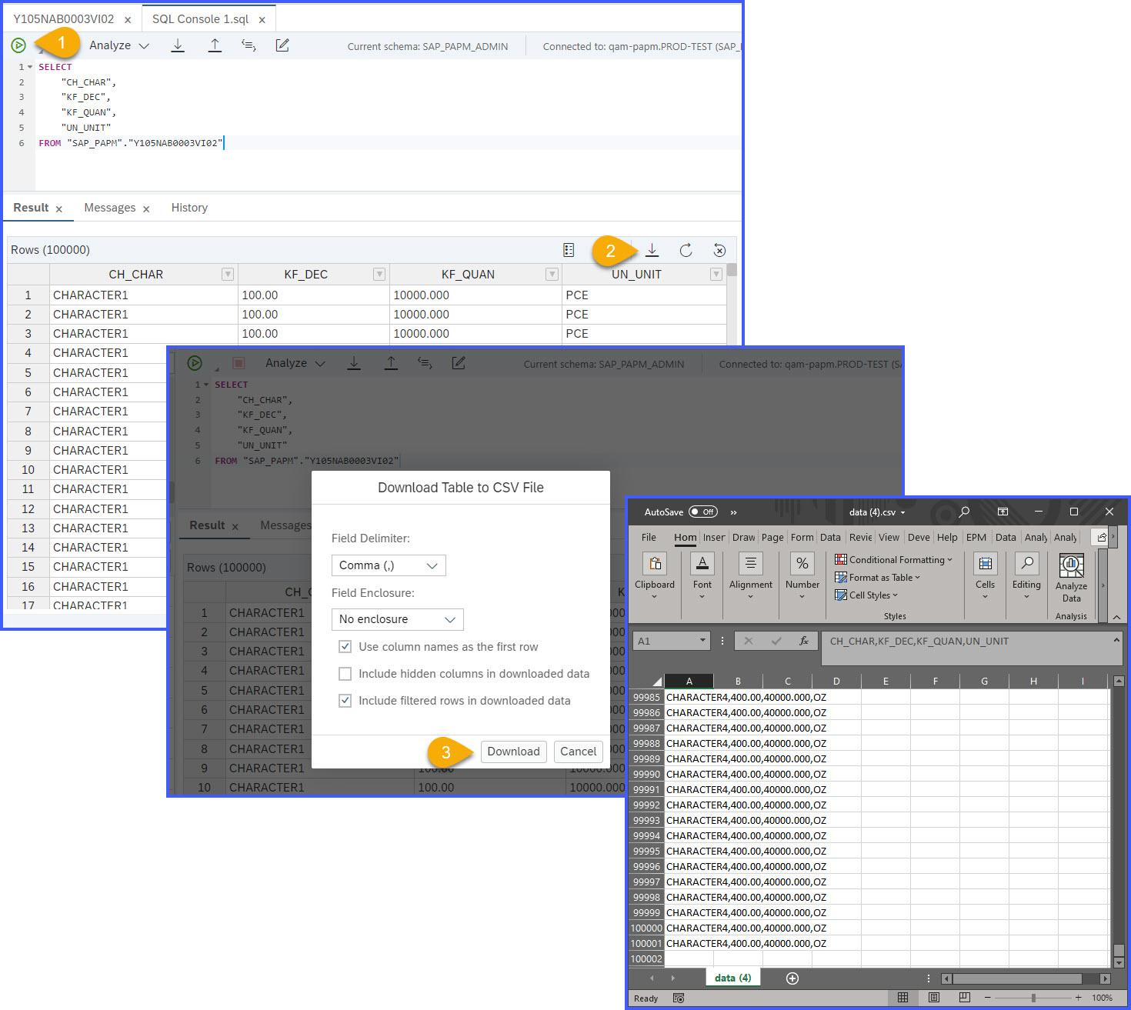Click the macro record icon in Excel status bar
The height and width of the screenshot is (1010, 1131).
679,998
